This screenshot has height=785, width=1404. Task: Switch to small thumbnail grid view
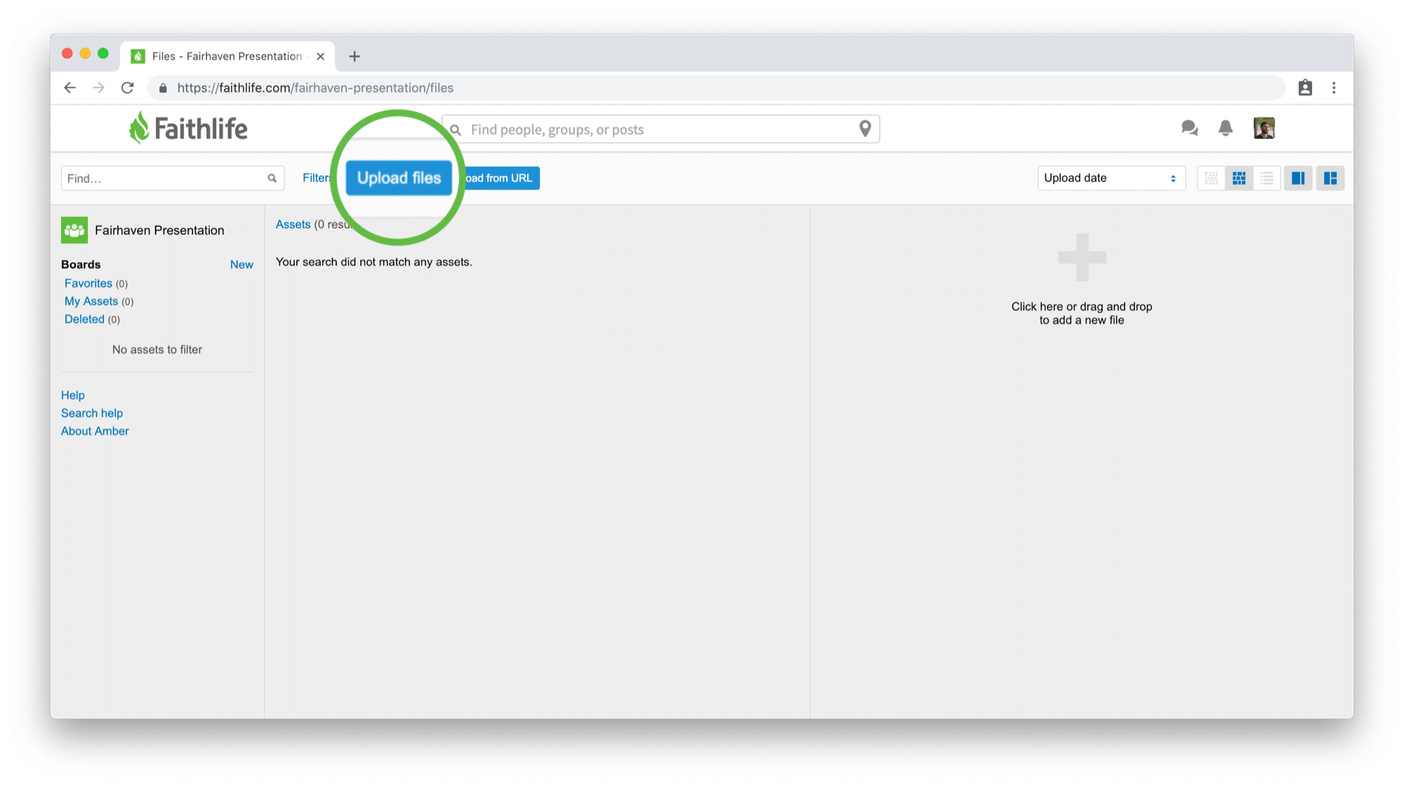click(1212, 178)
